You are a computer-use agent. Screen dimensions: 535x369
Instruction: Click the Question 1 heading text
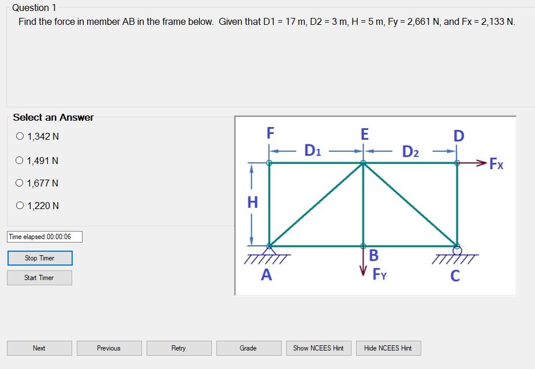(33, 8)
